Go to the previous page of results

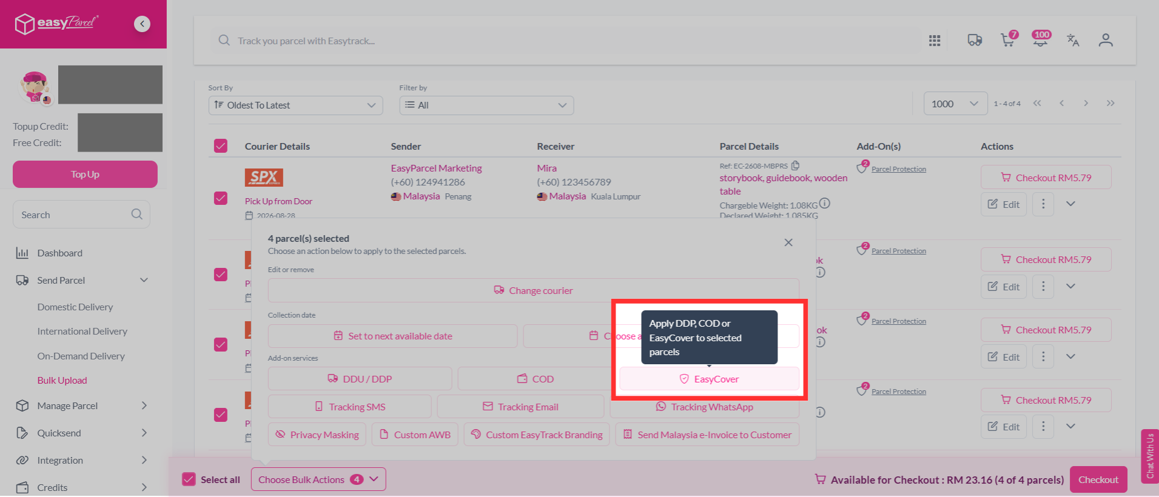1061,103
